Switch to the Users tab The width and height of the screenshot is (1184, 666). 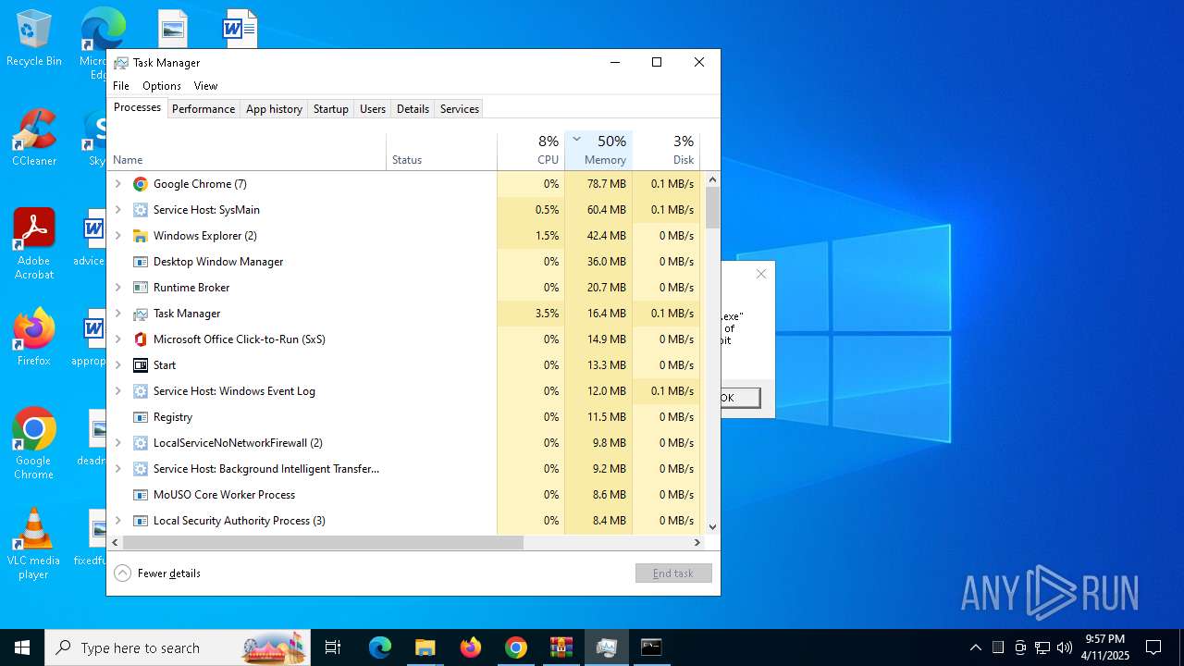[373, 109]
